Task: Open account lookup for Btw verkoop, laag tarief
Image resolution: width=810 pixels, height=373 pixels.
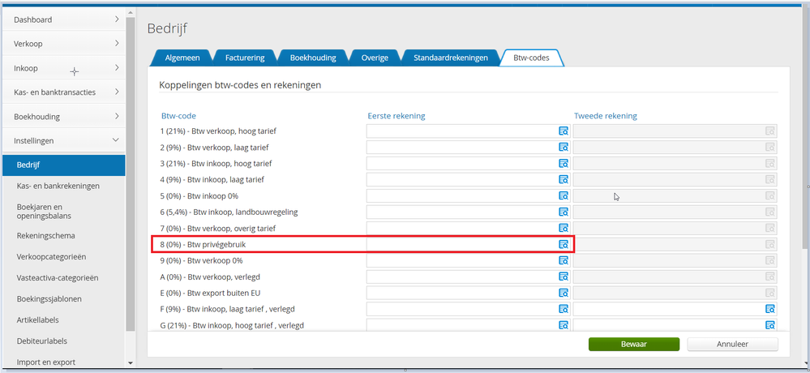Action: click(x=563, y=148)
